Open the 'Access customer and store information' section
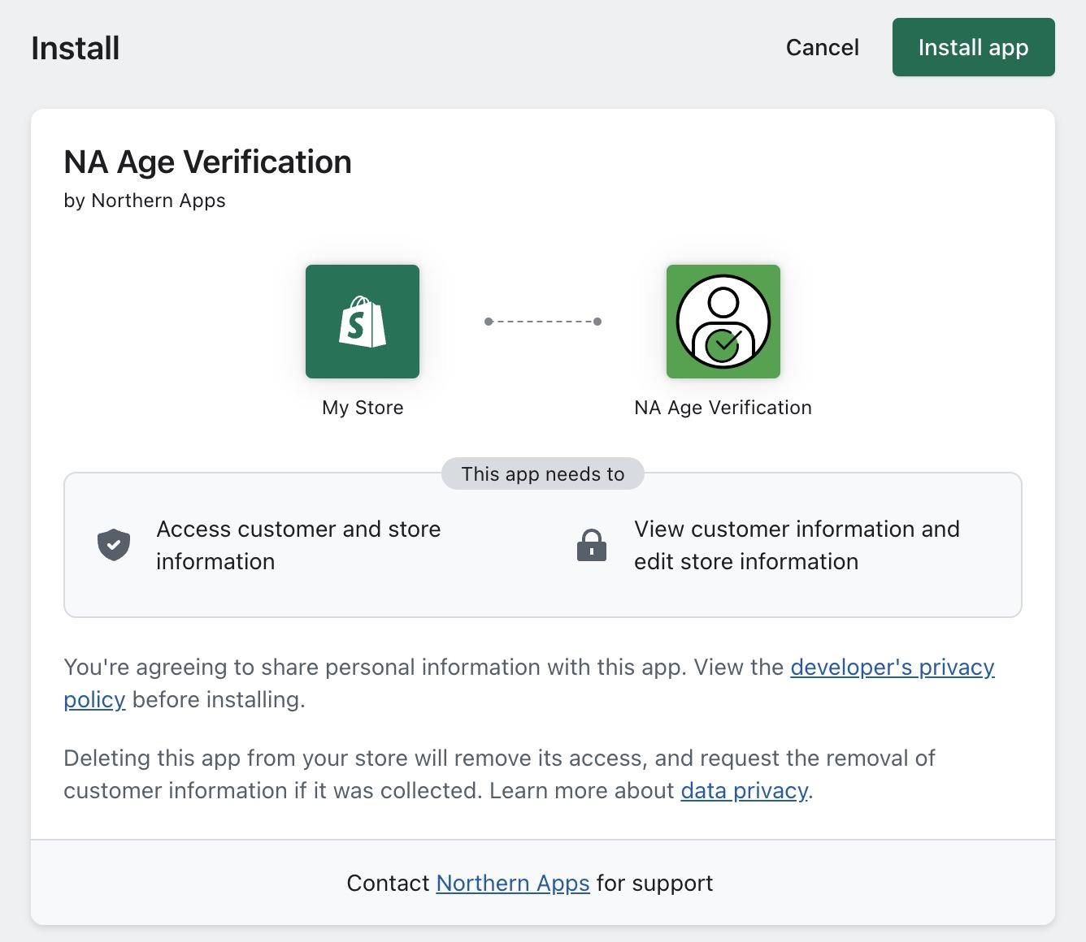 pyautogui.click(x=298, y=545)
